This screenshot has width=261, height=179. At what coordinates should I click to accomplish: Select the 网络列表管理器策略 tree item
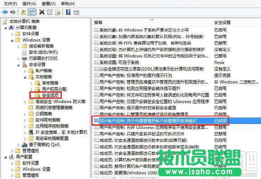(54, 108)
